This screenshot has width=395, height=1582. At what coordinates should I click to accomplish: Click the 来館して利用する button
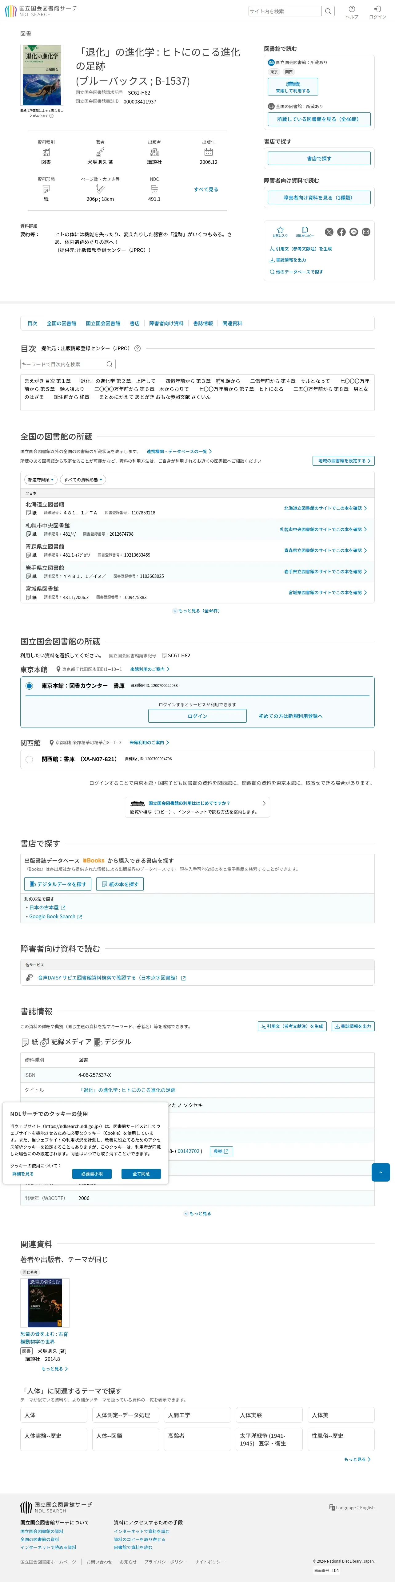tap(293, 87)
